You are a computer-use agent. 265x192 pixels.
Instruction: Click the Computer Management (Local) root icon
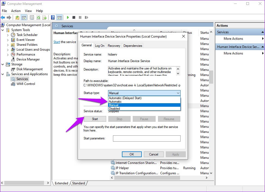[2, 25]
